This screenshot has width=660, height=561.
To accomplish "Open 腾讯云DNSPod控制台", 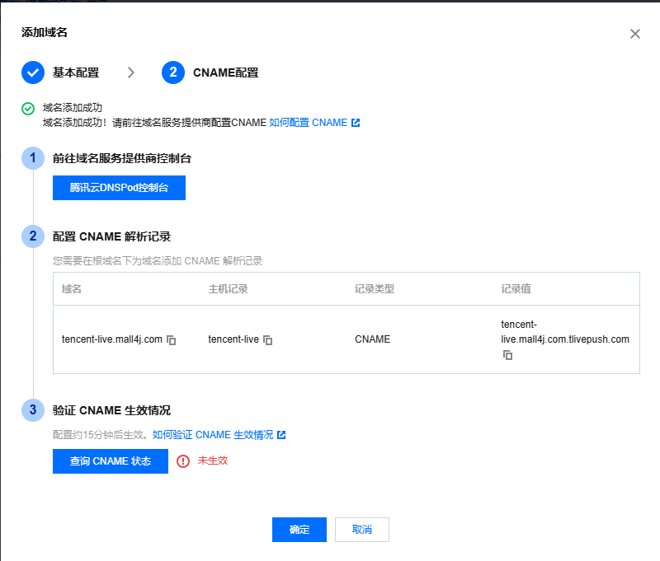I will pos(119,188).
